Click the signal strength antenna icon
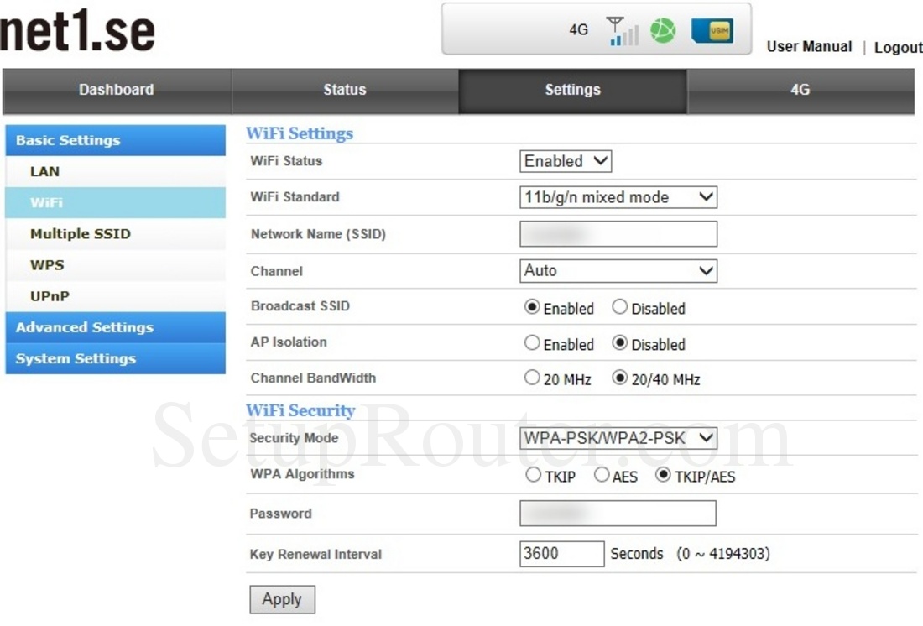Screen dimensions: 923x626 tap(622, 31)
